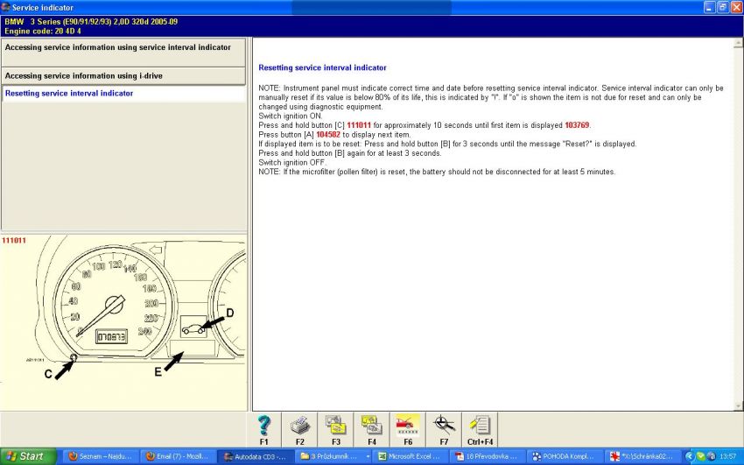Minimize the Service indicator window
Viewport: 744px width, 465px height.
click(x=709, y=7)
